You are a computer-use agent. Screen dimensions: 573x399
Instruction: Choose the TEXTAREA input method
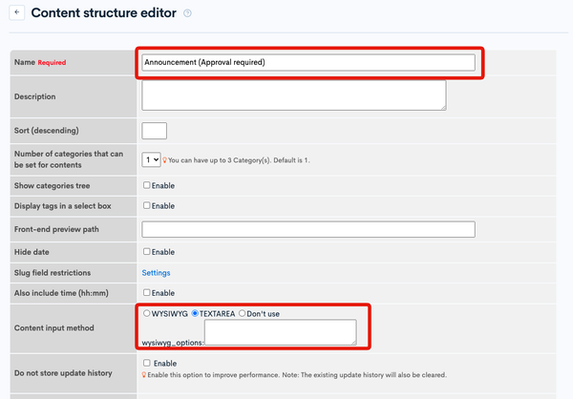click(195, 313)
